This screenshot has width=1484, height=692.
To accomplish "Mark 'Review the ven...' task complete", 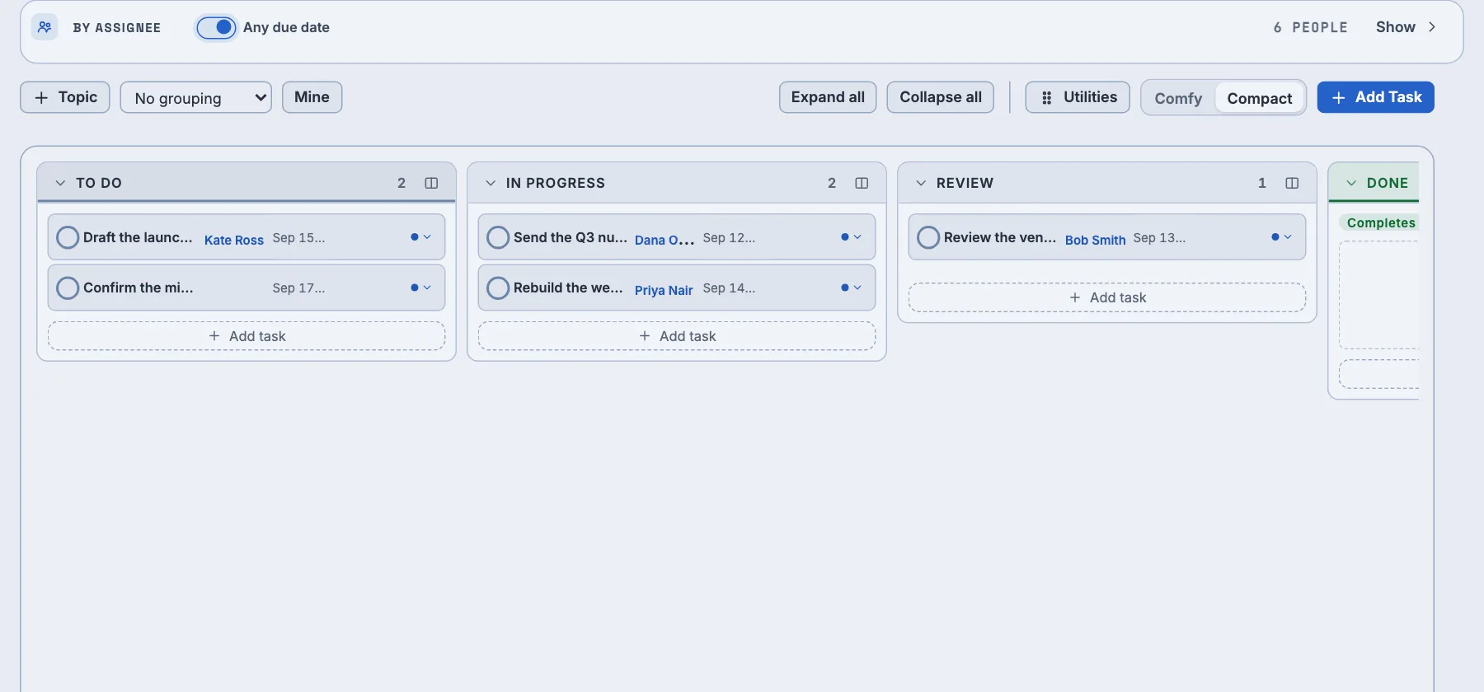I will click(x=928, y=237).
